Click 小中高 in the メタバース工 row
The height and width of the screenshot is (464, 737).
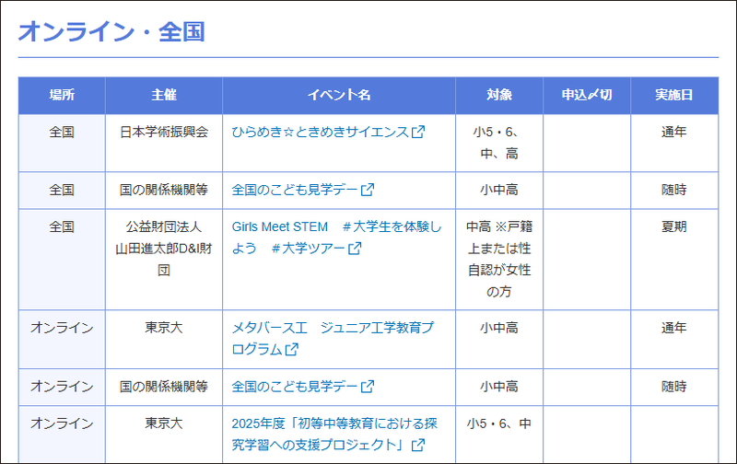click(499, 328)
